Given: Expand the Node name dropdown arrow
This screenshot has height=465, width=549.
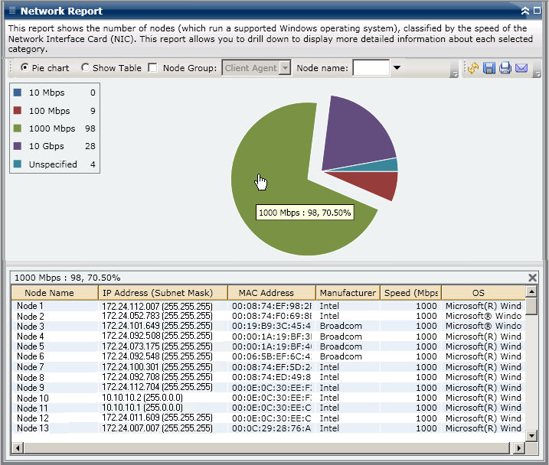Looking at the screenshot, I should pyautogui.click(x=397, y=68).
